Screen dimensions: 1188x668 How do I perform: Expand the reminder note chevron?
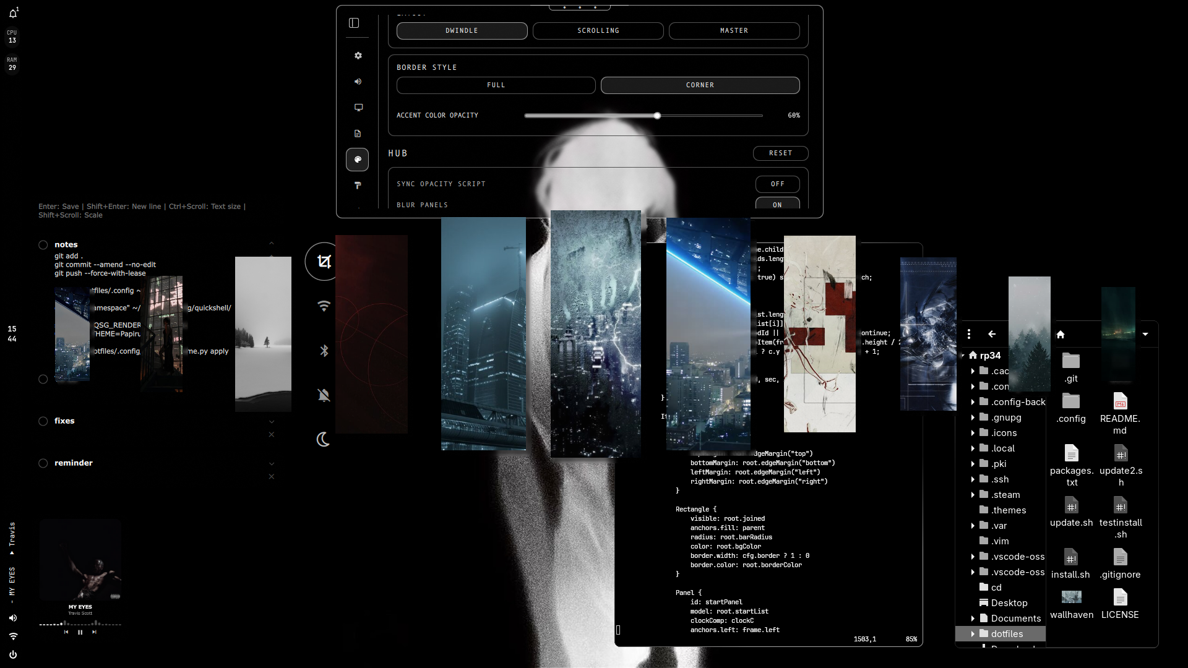[x=272, y=464]
